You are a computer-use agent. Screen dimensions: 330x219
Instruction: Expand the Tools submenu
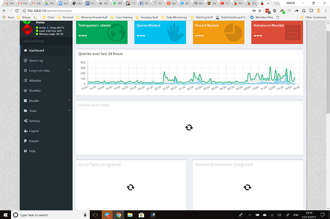coord(46,111)
